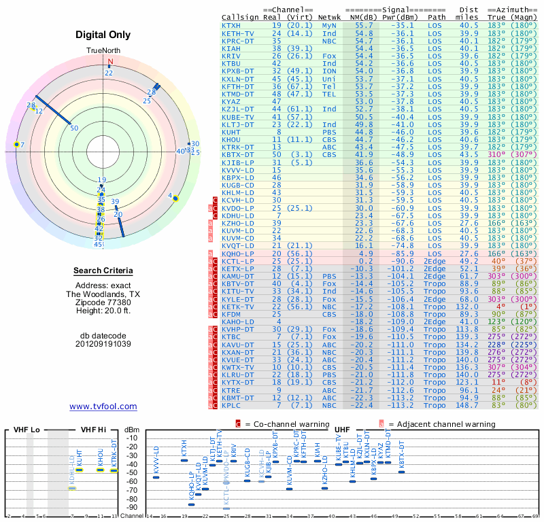Click the red co-channel warning legend icon
The height and width of the screenshot is (522, 544).
tap(238, 423)
